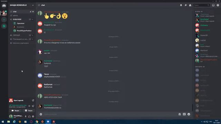221x124 pixels.
Task: Open Discord home direct messages
Action: [x=4, y=6]
